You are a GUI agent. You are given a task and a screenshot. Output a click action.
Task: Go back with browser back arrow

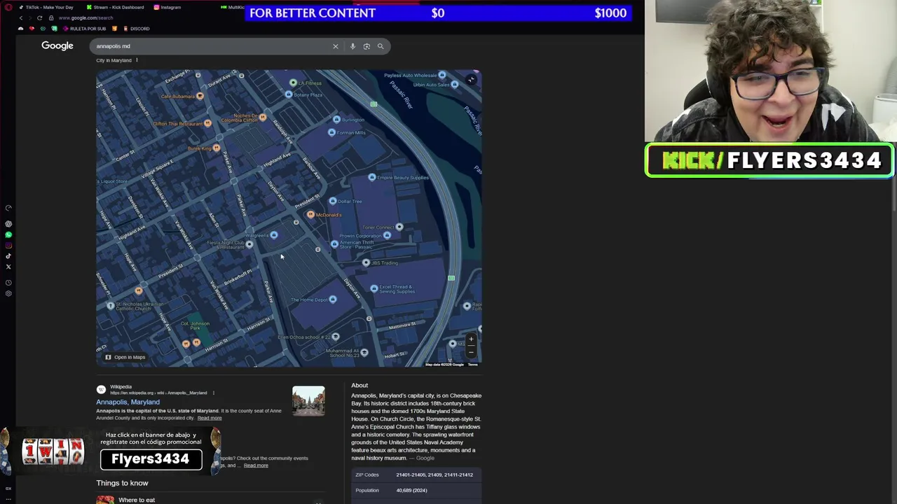[x=21, y=17]
